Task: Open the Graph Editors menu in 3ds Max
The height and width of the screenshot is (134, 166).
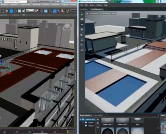Action: (25, 5)
